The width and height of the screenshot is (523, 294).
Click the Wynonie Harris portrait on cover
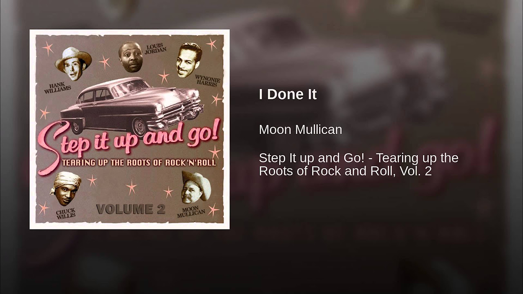tap(189, 60)
